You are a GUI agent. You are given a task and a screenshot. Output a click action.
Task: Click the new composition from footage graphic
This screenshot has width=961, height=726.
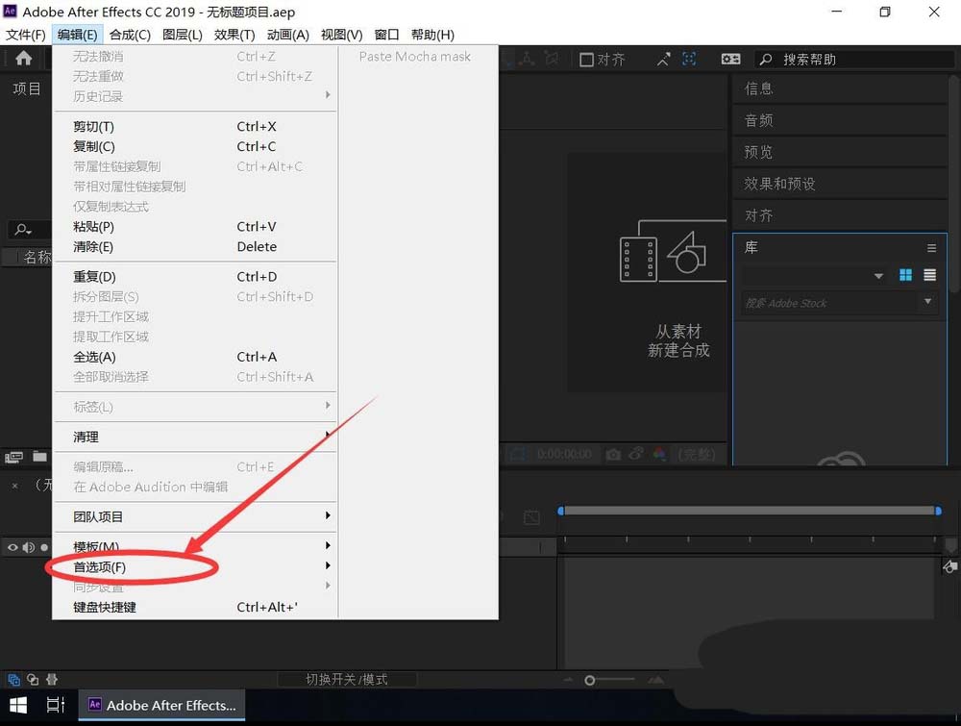tap(673, 251)
